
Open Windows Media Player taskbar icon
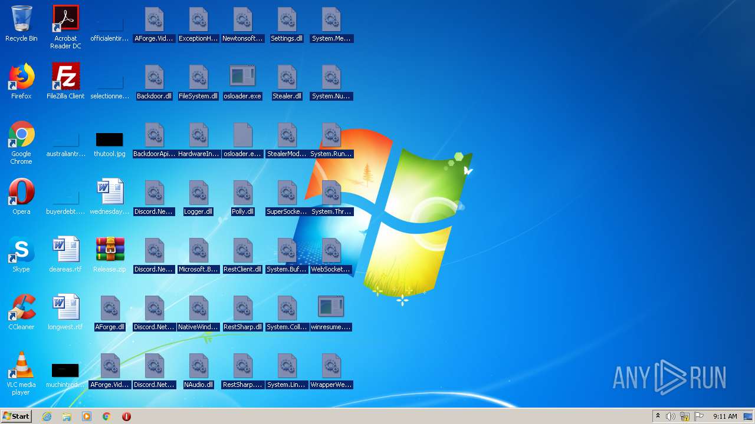87,416
